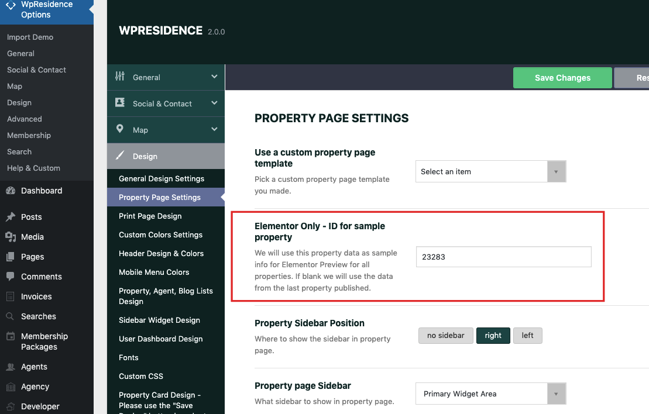Expand the General section chevron
Image resolution: width=649 pixels, height=414 pixels.
click(x=214, y=77)
